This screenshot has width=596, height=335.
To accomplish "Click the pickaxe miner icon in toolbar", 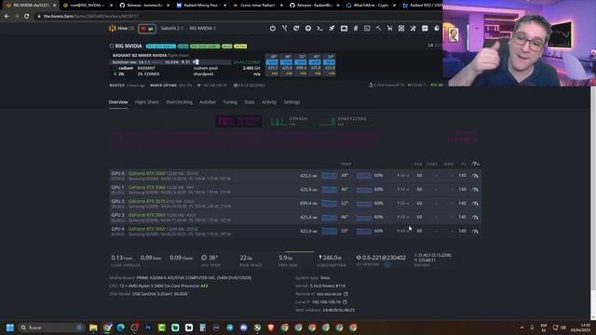I will pyautogui.click(x=379, y=28).
